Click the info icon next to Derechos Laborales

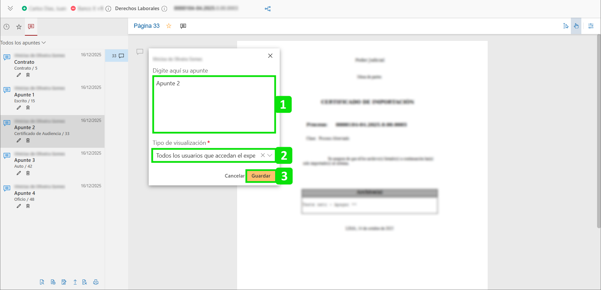tap(164, 9)
